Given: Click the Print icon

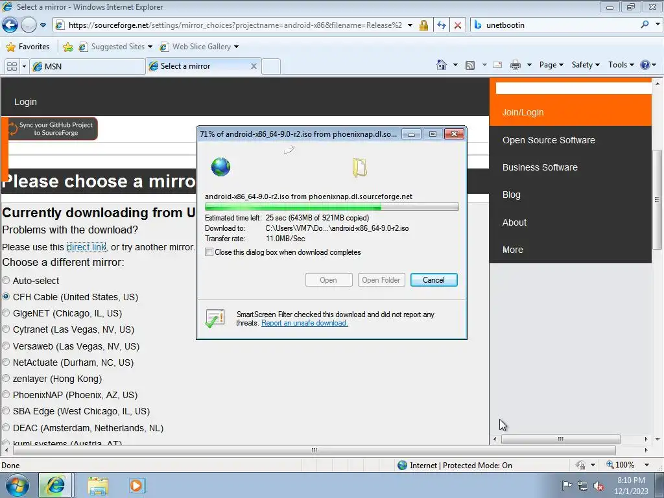Looking at the screenshot, I should coord(516,65).
